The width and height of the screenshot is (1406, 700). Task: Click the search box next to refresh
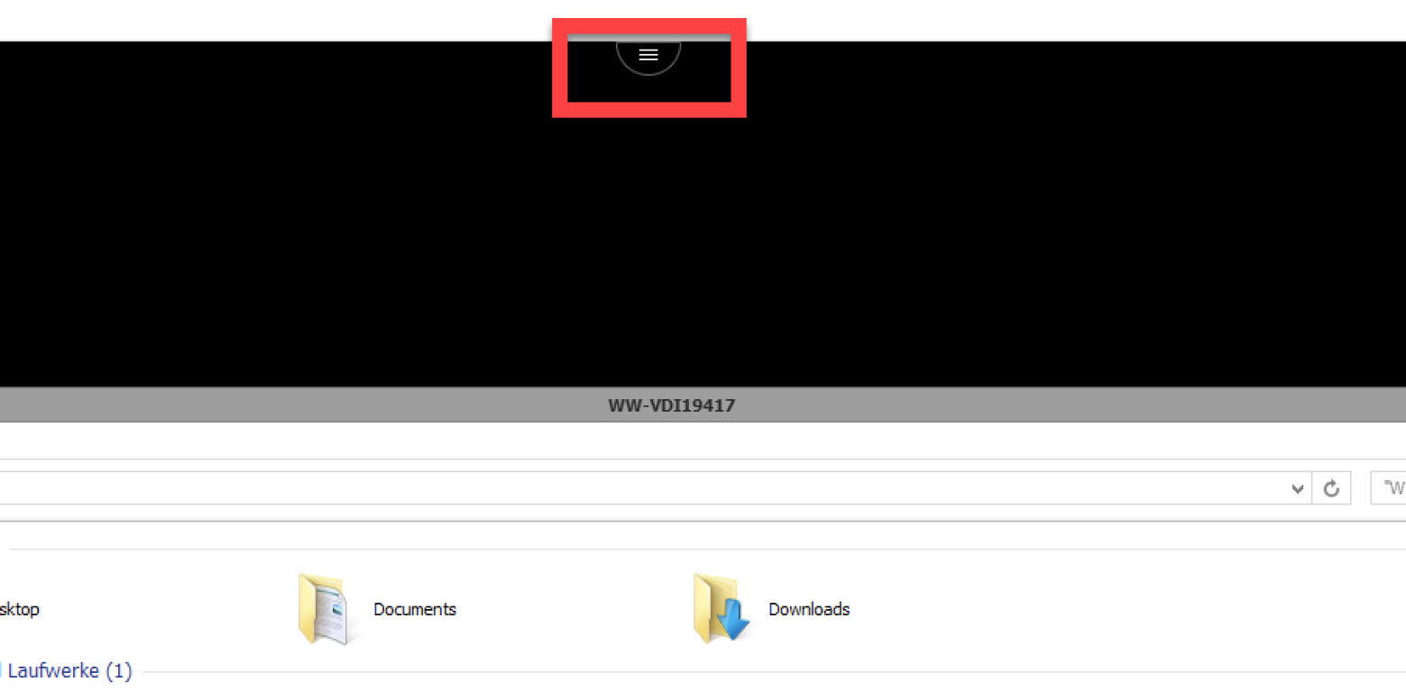[x=1388, y=488]
